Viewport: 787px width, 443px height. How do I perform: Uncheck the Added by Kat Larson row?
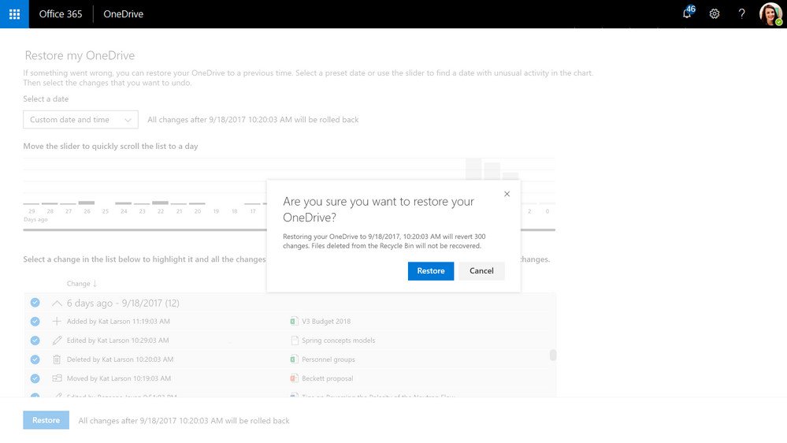click(x=35, y=321)
